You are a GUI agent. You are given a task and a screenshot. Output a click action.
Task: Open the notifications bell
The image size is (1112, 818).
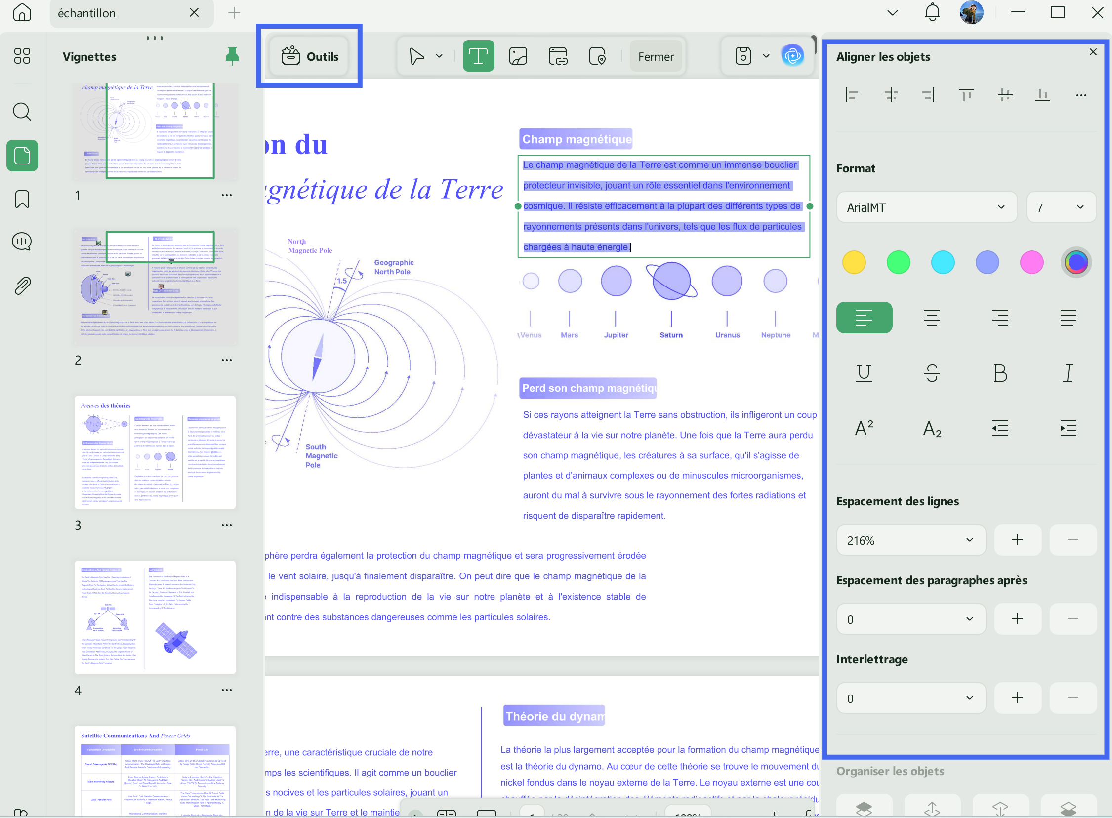[x=932, y=12]
